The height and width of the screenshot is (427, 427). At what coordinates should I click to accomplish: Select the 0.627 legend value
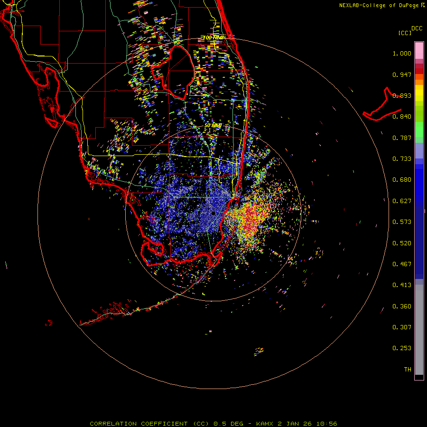click(x=402, y=201)
